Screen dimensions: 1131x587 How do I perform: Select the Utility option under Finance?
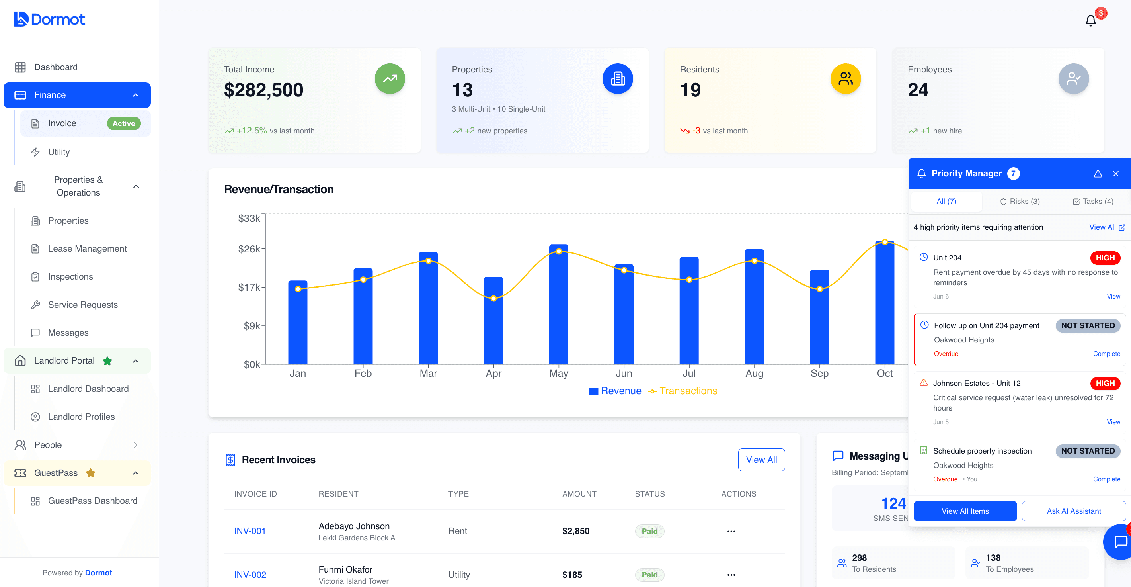58,152
